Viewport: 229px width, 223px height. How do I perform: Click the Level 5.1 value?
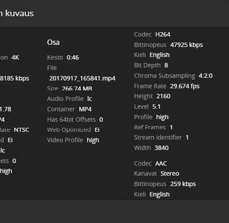pyautogui.click(x=157, y=107)
